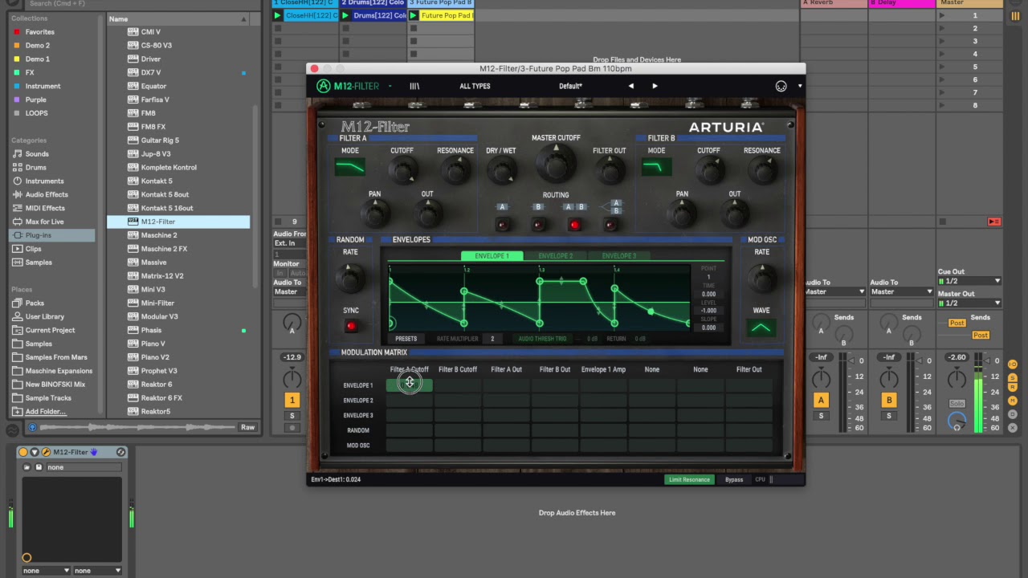
Task: Toggle the Random Sync red button
Action: (351, 325)
